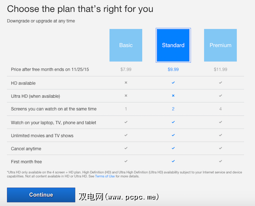Click the HD available cross under Basic
Image resolution: width=255 pixels, height=206 pixels.
tap(126, 83)
